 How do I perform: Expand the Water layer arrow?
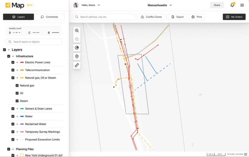pos(17,117)
